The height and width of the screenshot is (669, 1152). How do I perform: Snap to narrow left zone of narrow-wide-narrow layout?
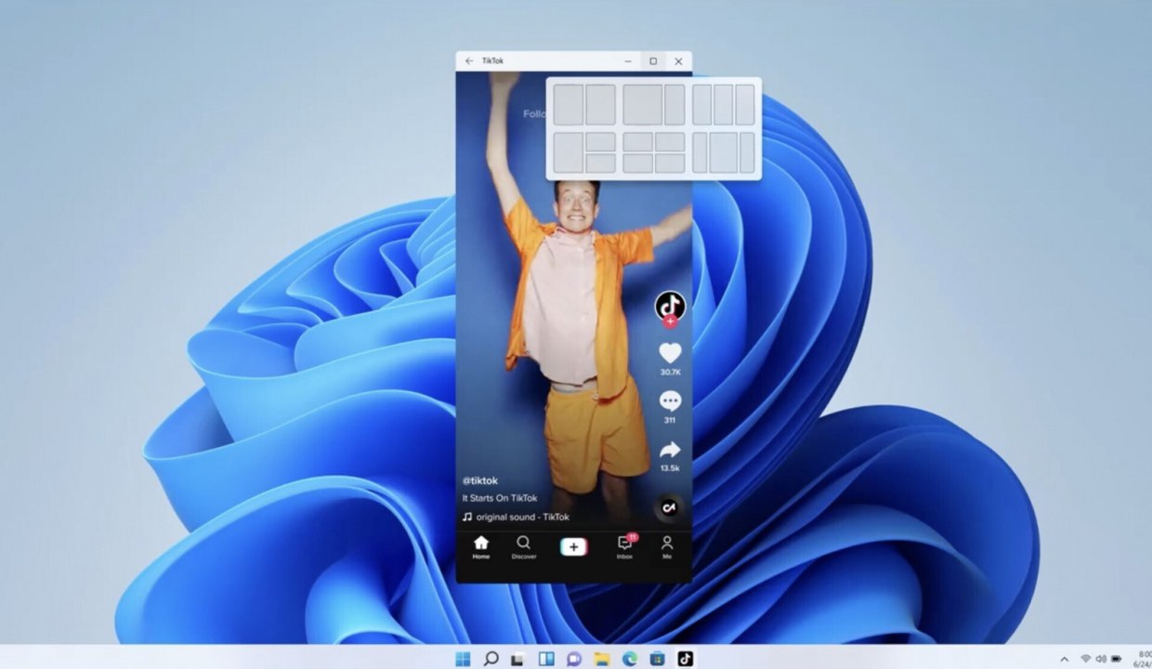coord(700,152)
